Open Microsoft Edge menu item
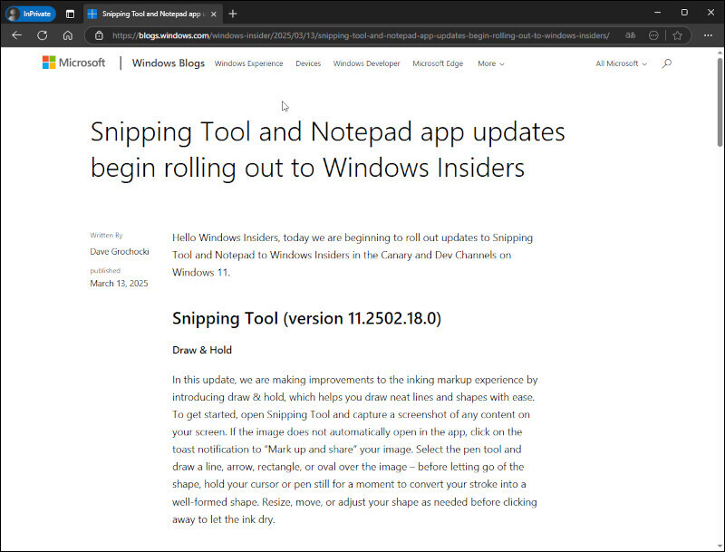 click(438, 63)
